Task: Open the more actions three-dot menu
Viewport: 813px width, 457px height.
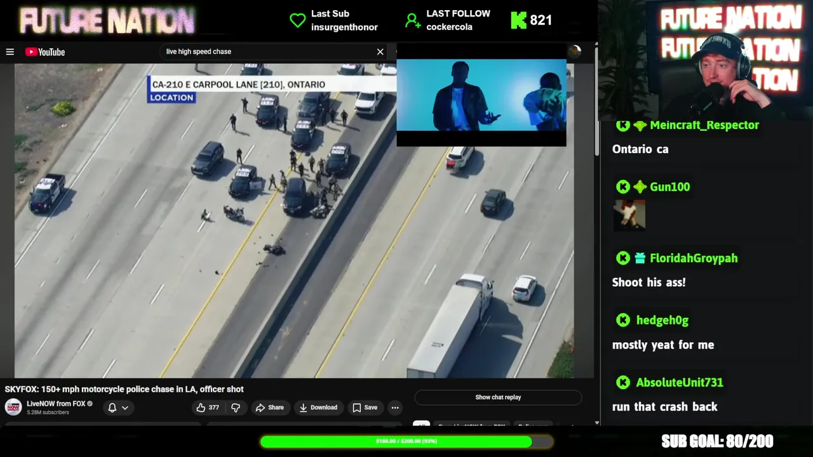Action: [395, 407]
